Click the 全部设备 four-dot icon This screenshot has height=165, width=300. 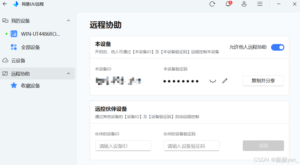[14, 47]
